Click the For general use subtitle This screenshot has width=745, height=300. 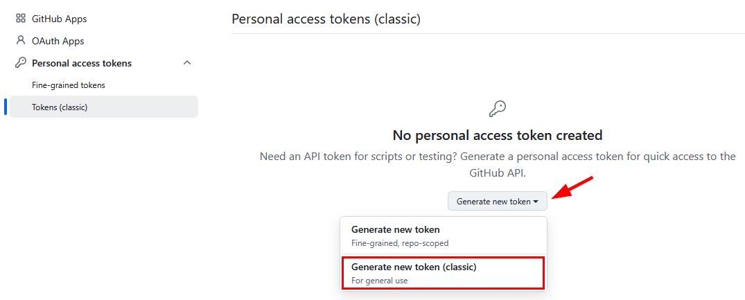[380, 281]
